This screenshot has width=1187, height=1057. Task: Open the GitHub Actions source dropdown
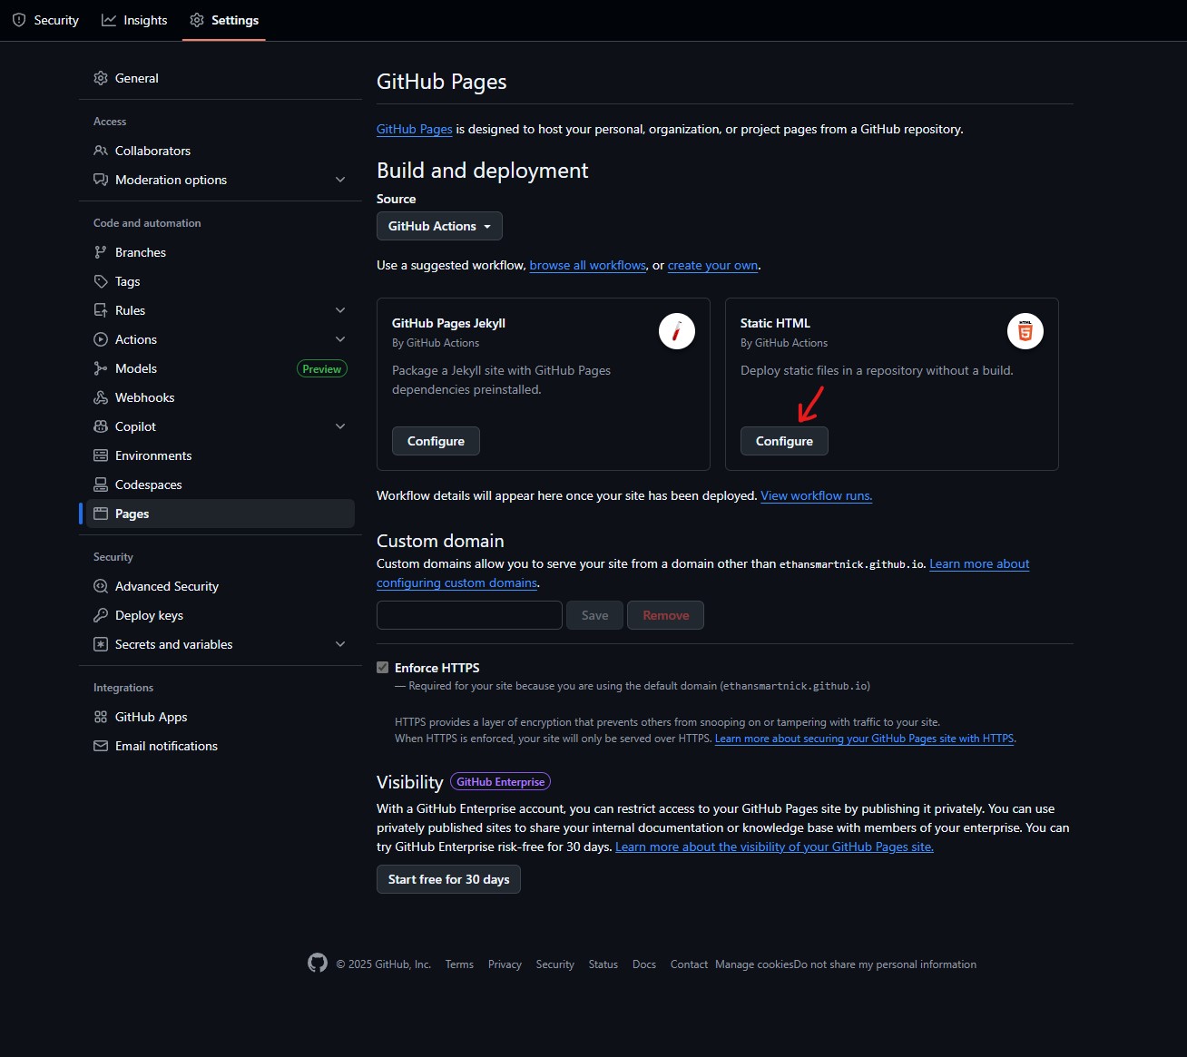(439, 226)
